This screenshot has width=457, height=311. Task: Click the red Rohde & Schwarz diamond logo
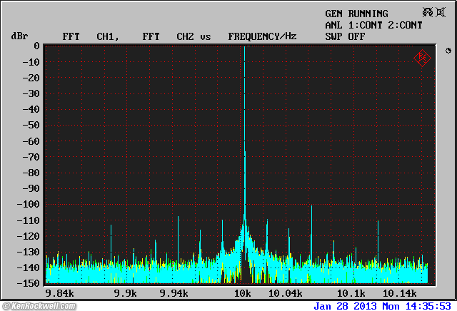(421, 57)
